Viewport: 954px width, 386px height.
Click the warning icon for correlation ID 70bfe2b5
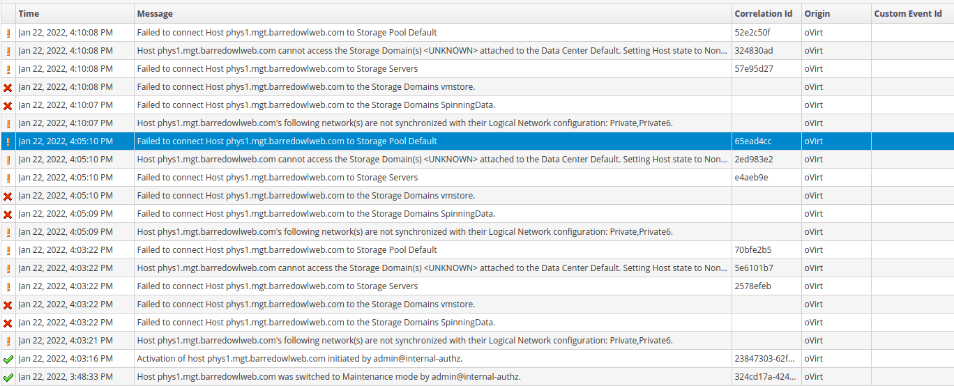[8, 250]
